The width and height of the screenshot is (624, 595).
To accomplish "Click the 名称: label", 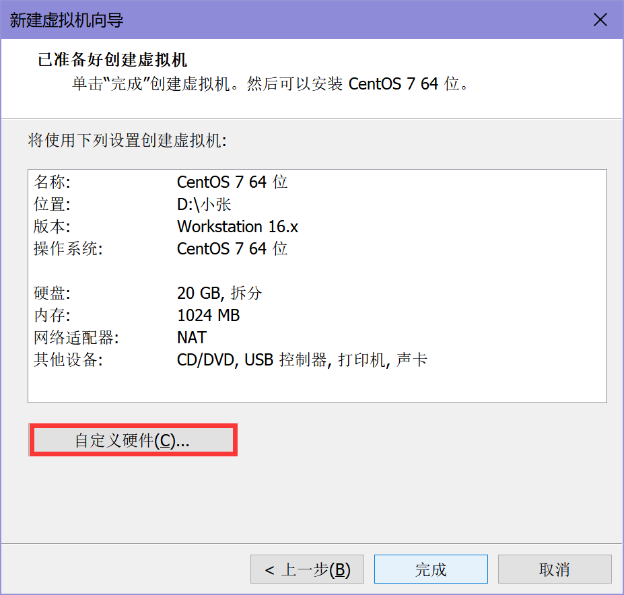I will click(52, 182).
